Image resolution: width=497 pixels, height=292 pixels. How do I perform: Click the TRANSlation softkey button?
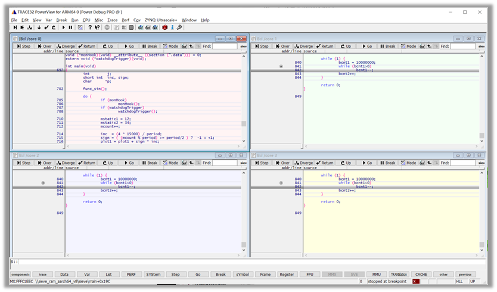pos(399,275)
